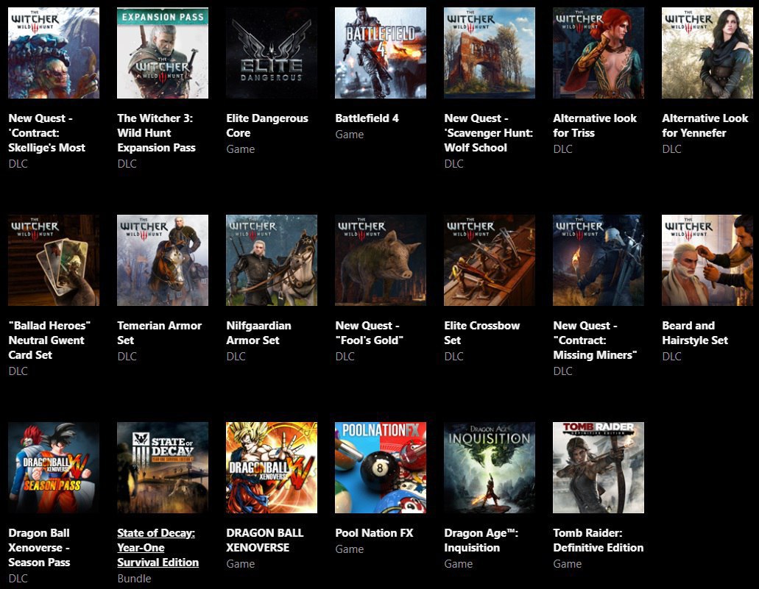Viewport: 759px width, 589px height.
Task: Open 'Contract: Missing Miners' quest title
Action: pyautogui.click(x=595, y=340)
